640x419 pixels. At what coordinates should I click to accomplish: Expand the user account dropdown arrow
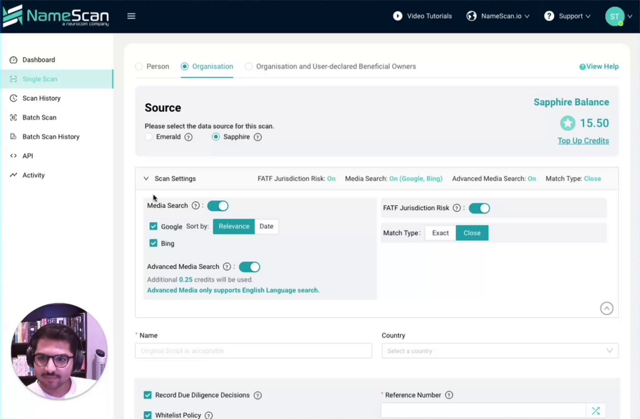630,16
